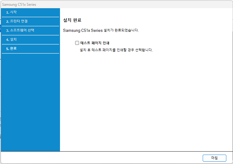This screenshot has height=164, width=233.
Task: Click the Samsung C51x Series title bar
Action: click(x=116, y=5)
